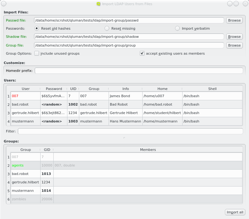Open the window menu button at top-left
249x219 pixels.
pos(3,3)
